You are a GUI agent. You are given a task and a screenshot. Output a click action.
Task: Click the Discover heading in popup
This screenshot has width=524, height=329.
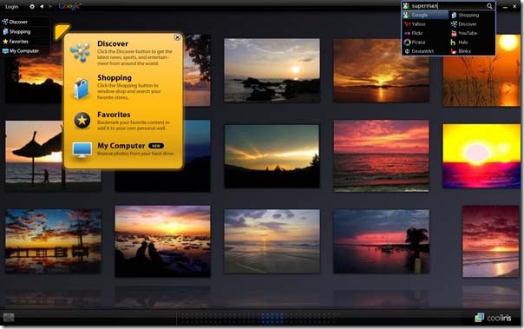point(113,43)
